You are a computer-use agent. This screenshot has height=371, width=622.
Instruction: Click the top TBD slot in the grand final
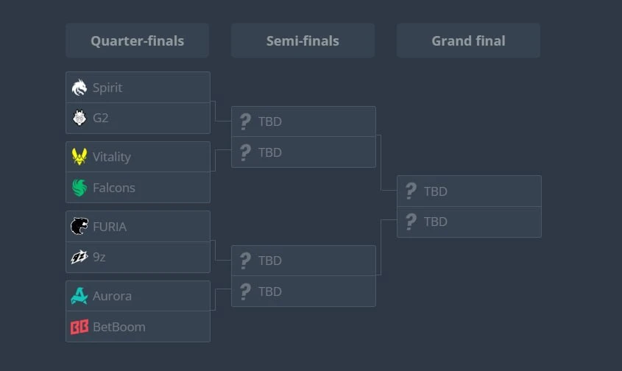469,191
